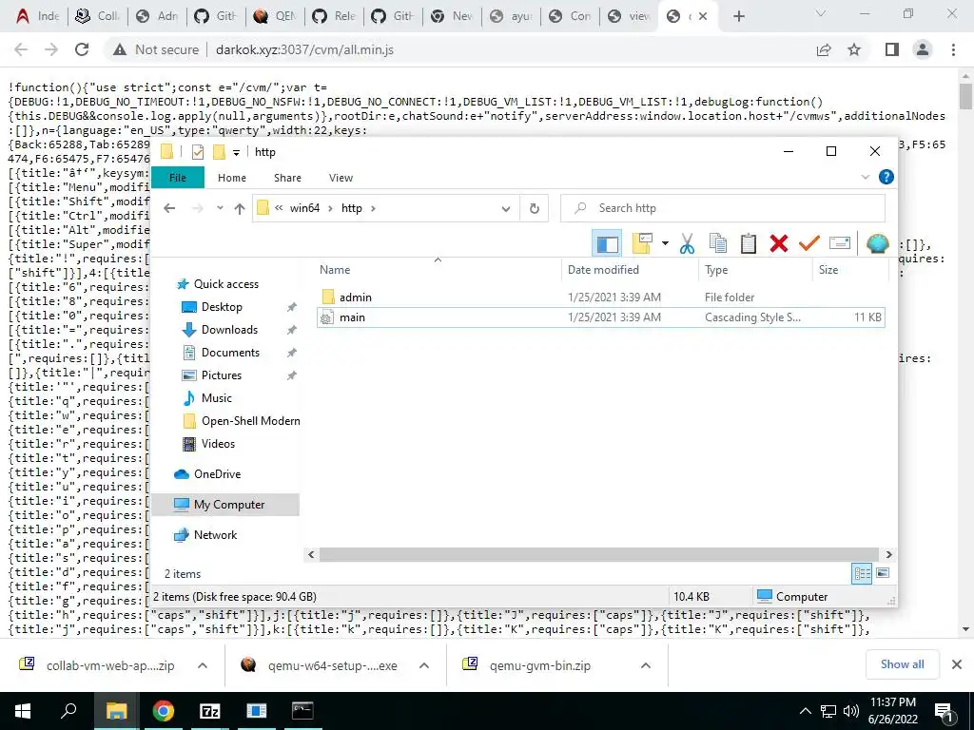Open Videos in the navigation pane
The image size is (974, 730).
click(218, 444)
